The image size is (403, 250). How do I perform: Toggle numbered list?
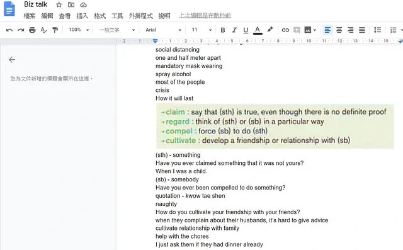[x=393, y=30]
